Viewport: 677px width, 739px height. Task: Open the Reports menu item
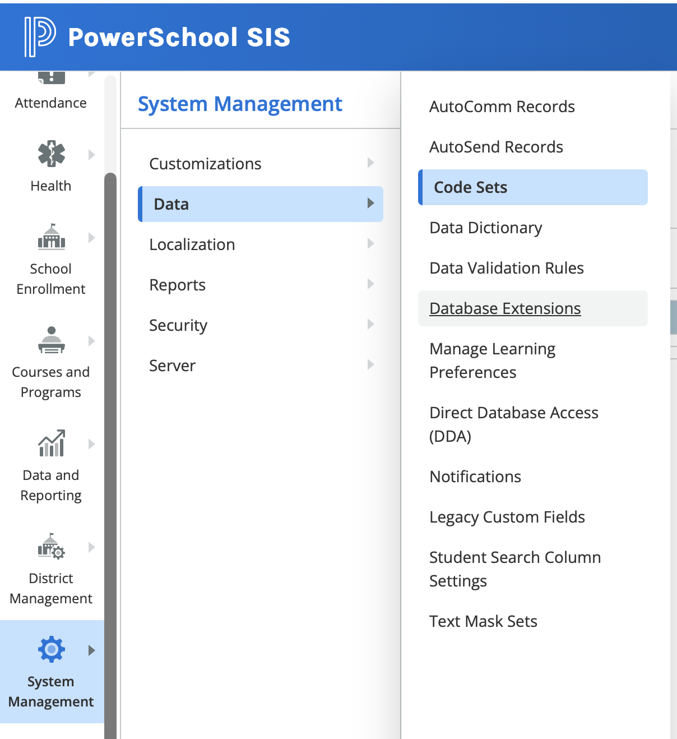pos(177,285)
